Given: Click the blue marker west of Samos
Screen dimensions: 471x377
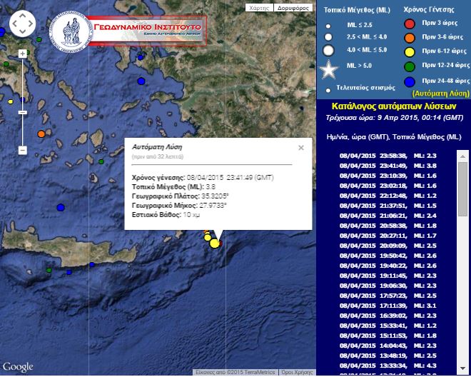Looking at the screenshot, I should point(141,81).
